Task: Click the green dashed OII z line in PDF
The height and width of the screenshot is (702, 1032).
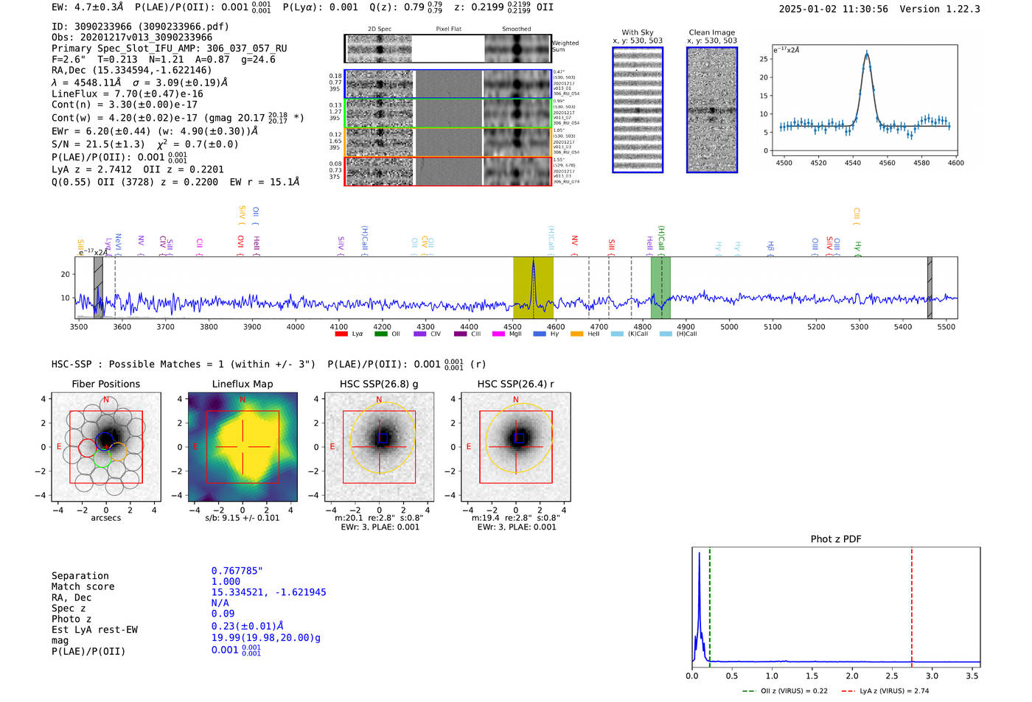Action: (709, 607)
